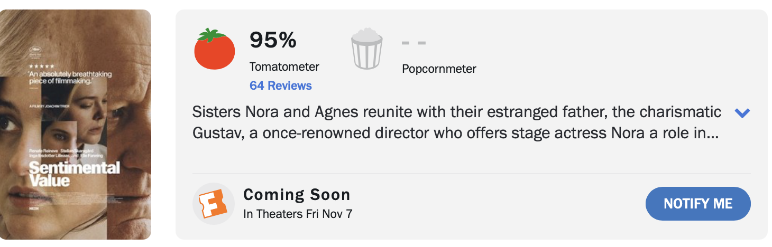This screenshot has width=772, height=247.
Task: Expand the synopsis with the blue chevron
Action: pos(742,113)
